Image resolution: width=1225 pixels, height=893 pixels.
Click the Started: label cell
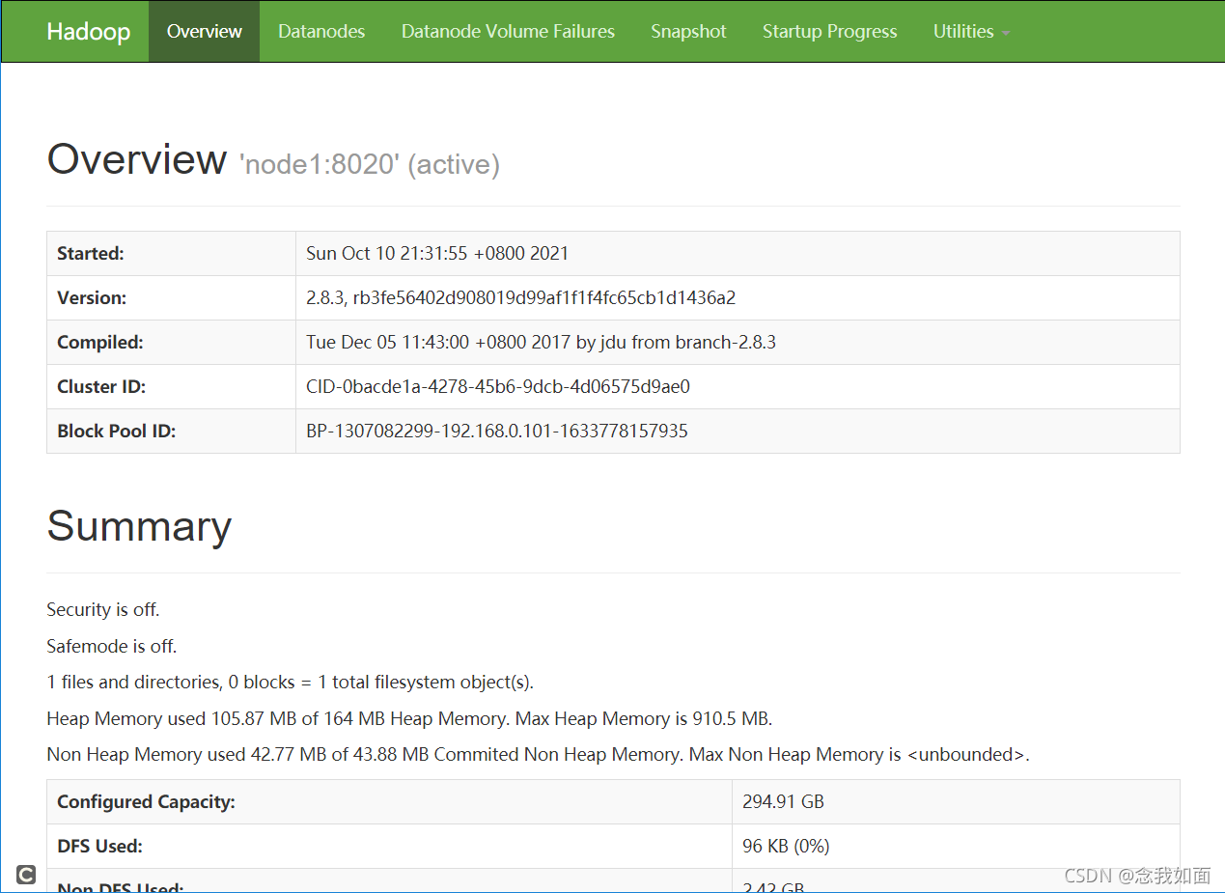tap(171, 254)
